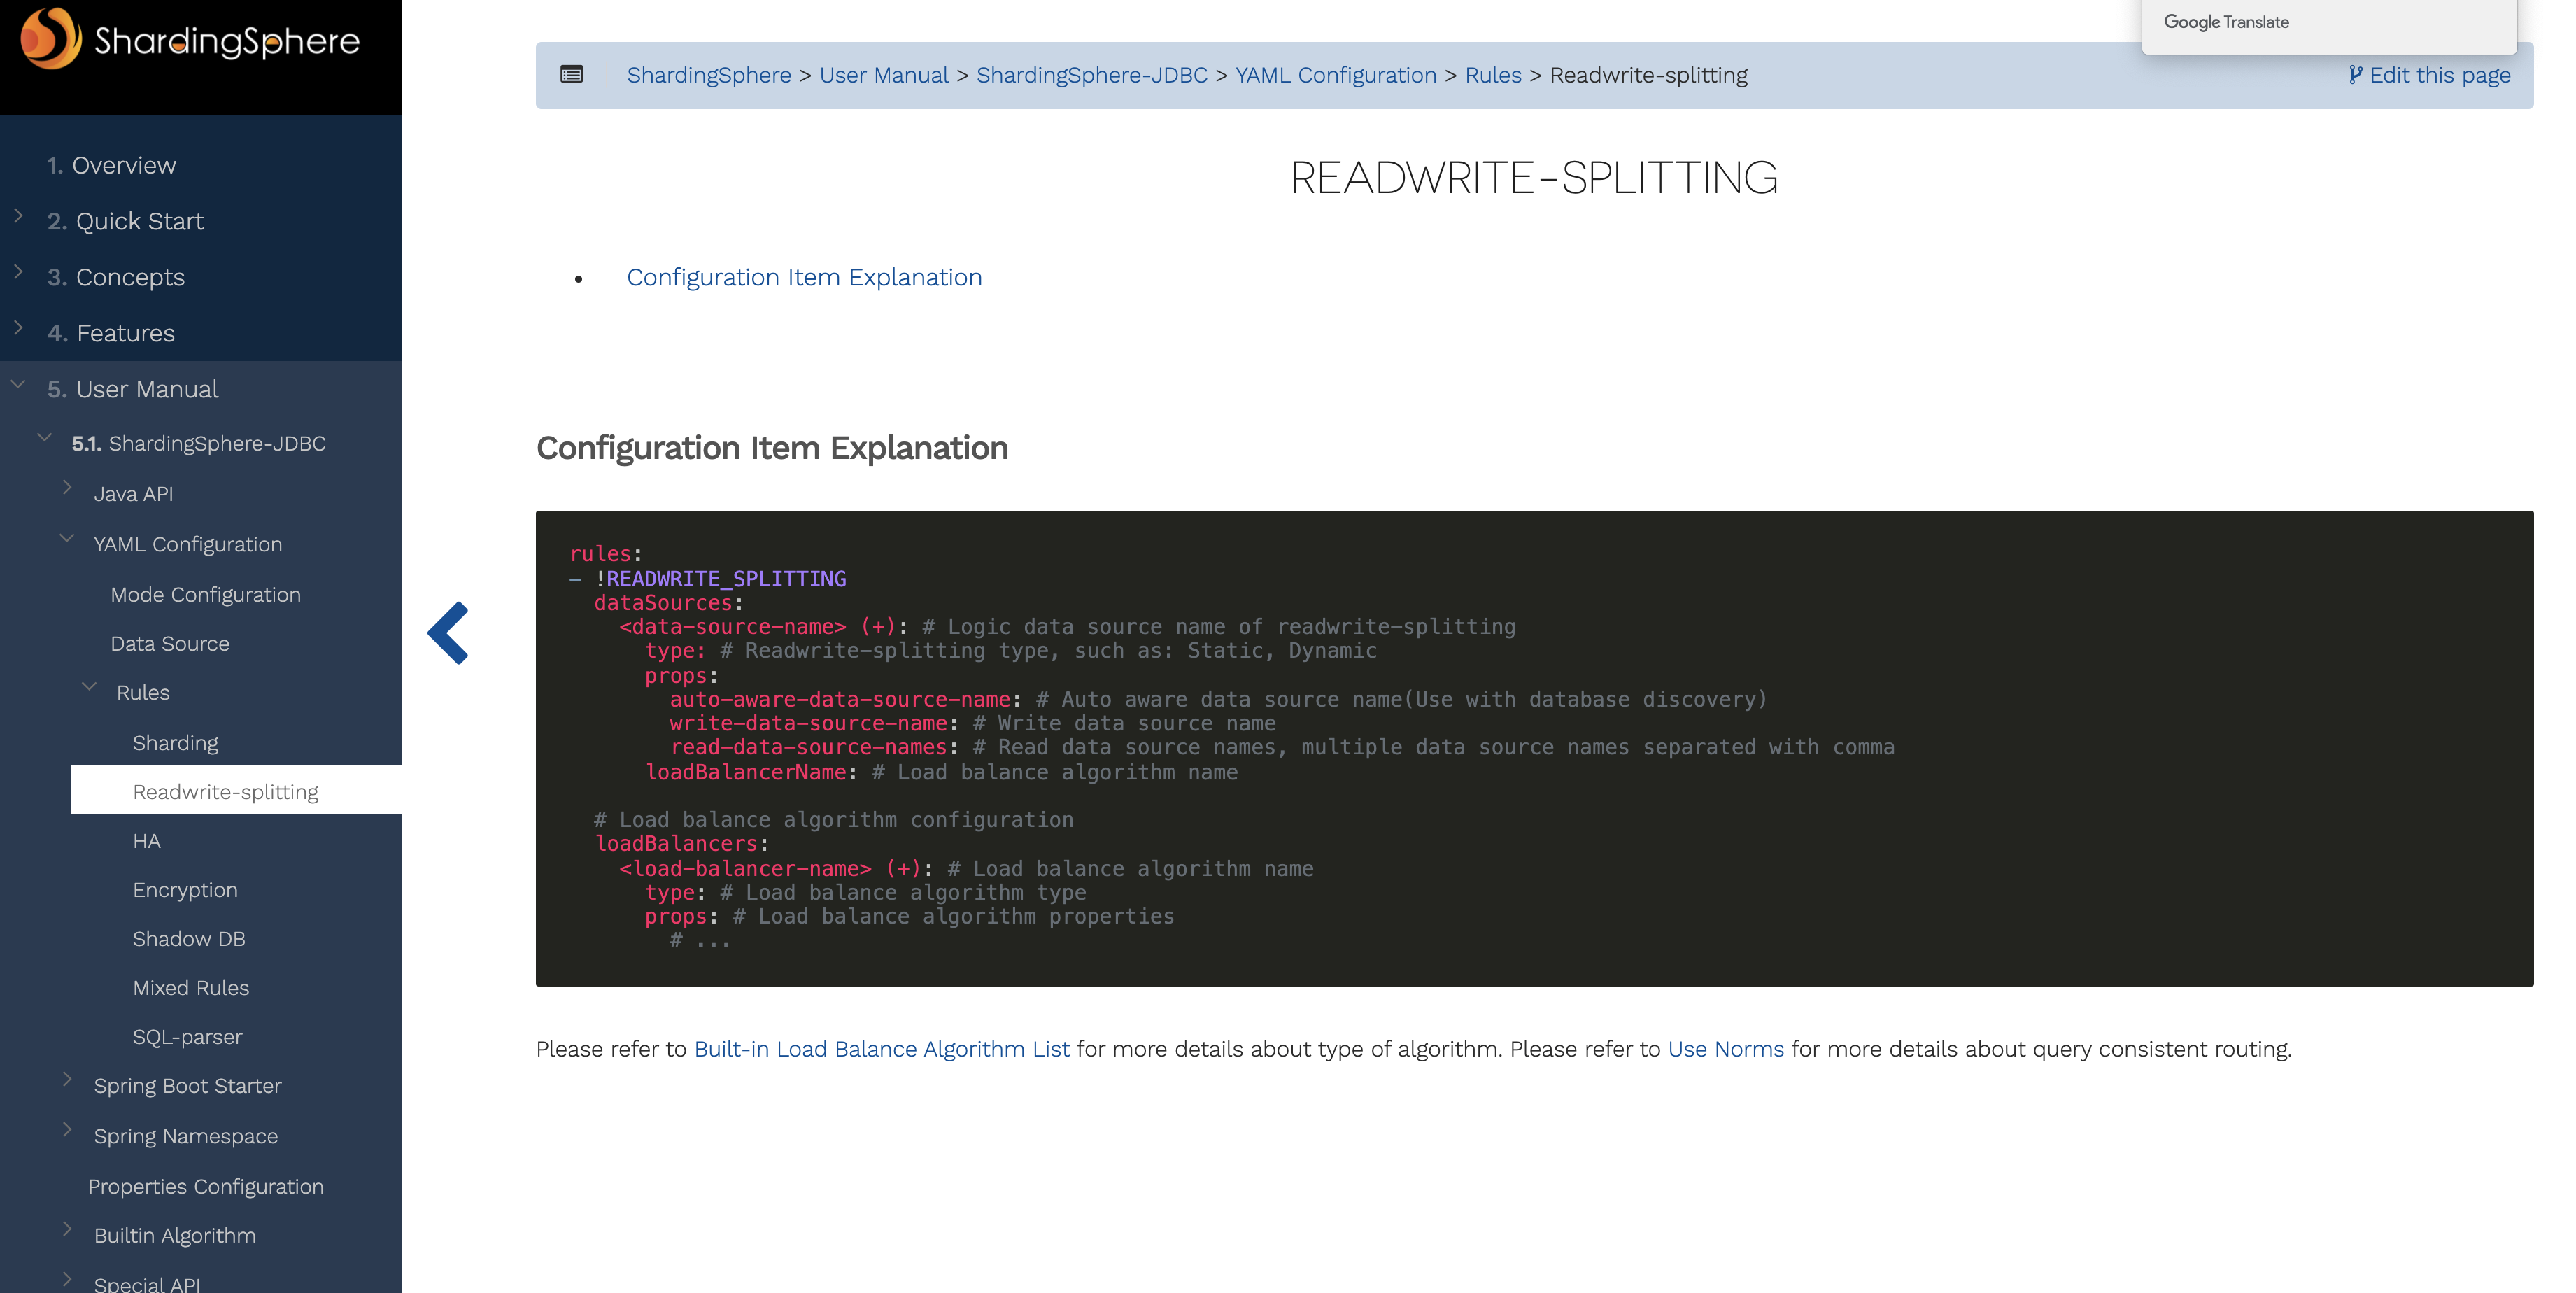Collapse the Rules node
2576x1293 pixels.
[x=89, y=687]
